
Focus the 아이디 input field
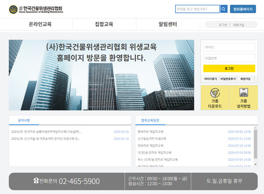point(229,47)
